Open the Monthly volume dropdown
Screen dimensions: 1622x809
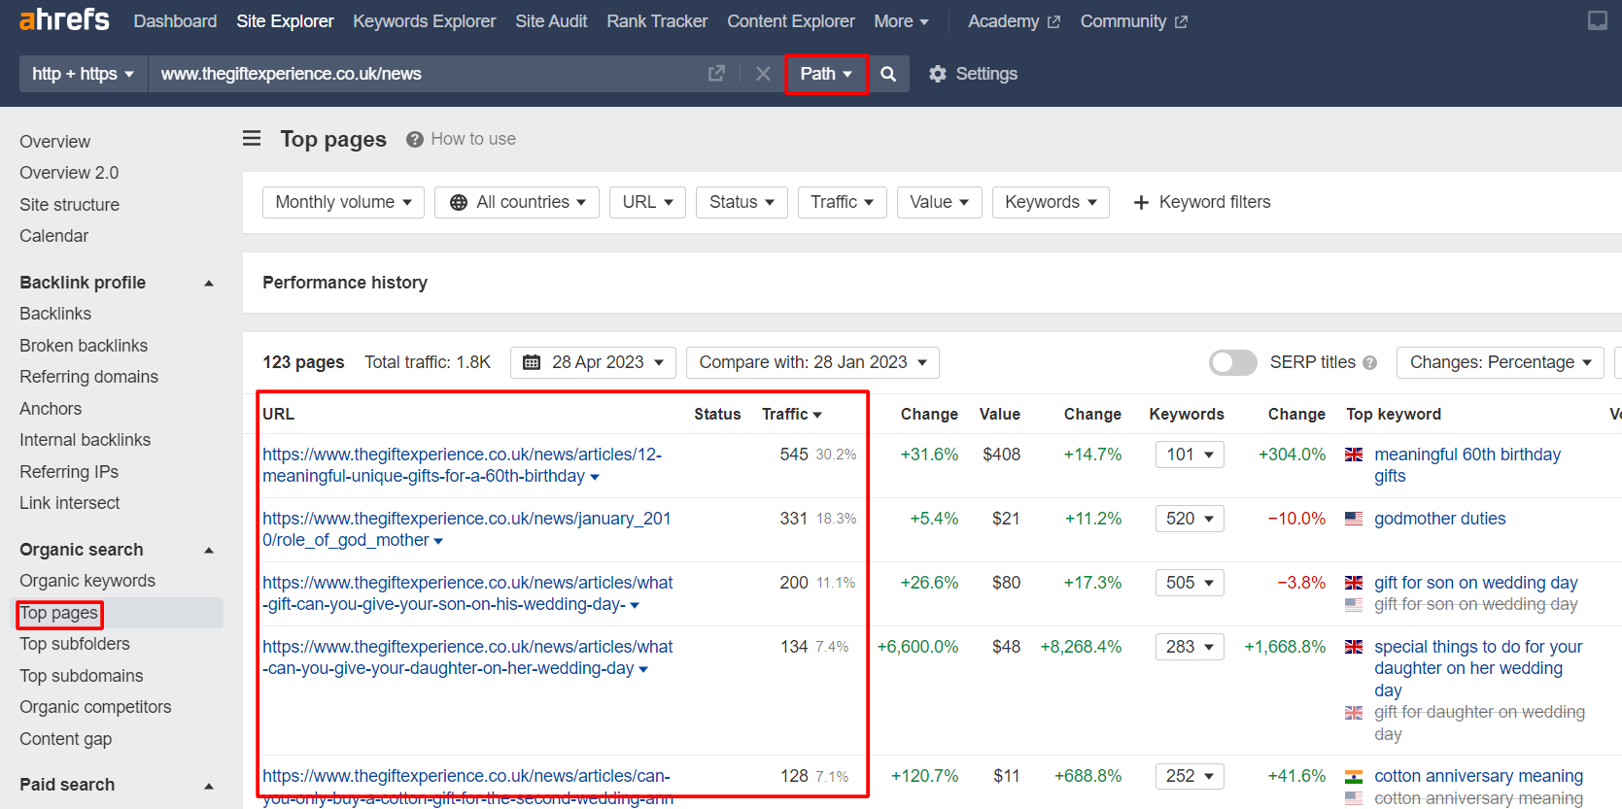pyautogui.click(x=343, y=202)
